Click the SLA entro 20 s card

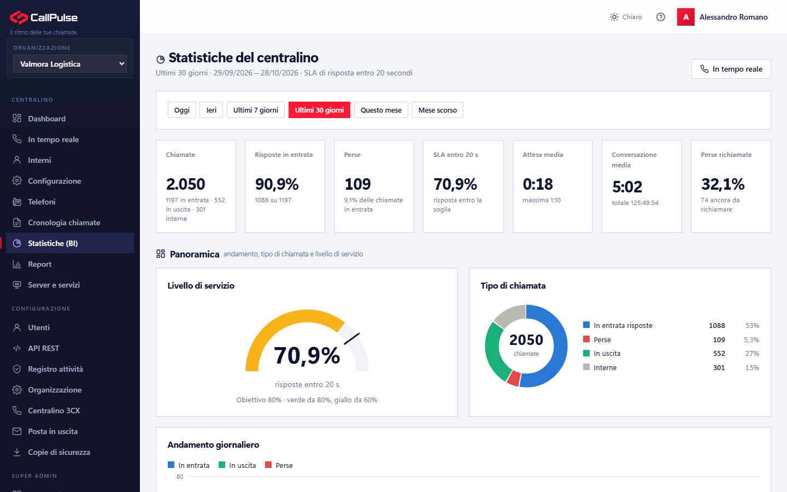463,186
